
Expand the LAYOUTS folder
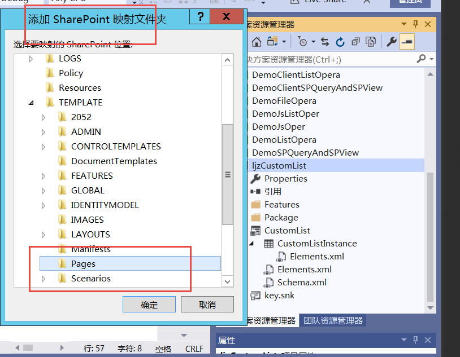click(x=44, y=235)
